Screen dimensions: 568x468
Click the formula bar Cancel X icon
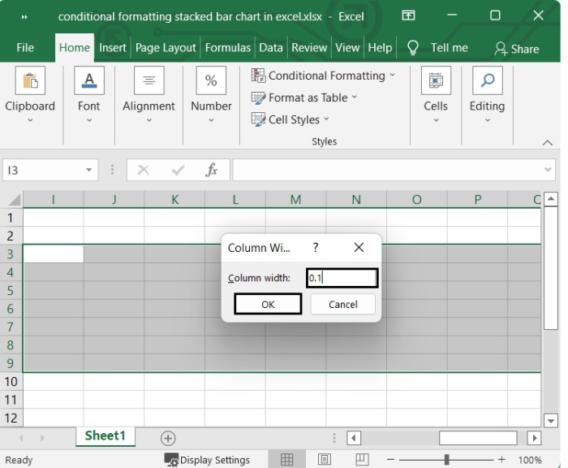point(144,170)
